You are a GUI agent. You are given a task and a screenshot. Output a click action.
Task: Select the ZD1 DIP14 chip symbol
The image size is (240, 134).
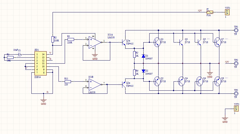40,63
